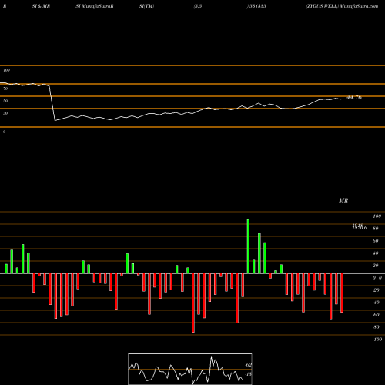The image size is (385, 385).
Task: Click the '-40' label on MR axis
Action: pos(376,303)
